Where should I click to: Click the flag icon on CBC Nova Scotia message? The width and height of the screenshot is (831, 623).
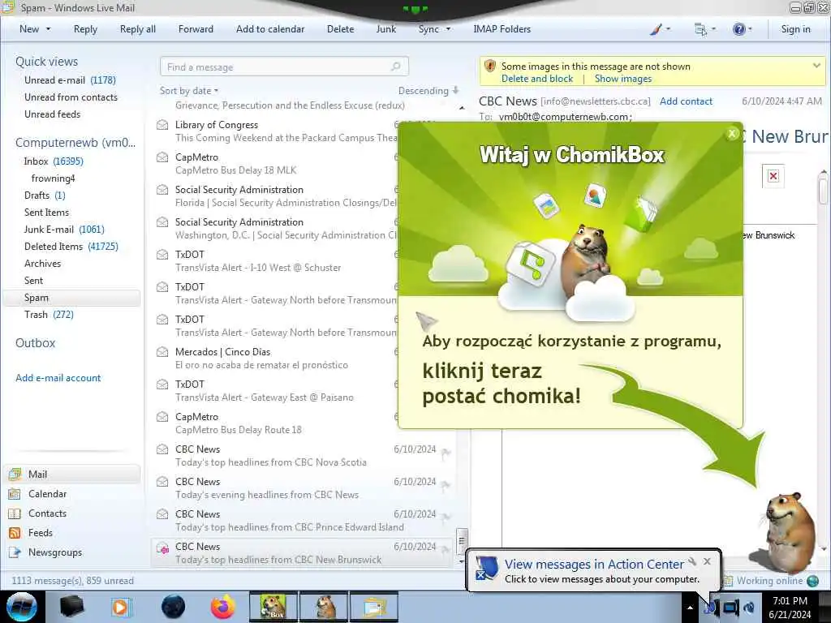[x=446, y=452]
